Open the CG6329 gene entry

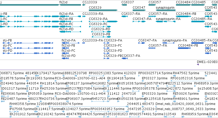tap(95, 7)
